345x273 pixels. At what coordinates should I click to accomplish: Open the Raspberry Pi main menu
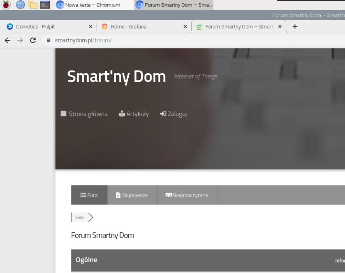pyautogui.click(x=6, y=5)
